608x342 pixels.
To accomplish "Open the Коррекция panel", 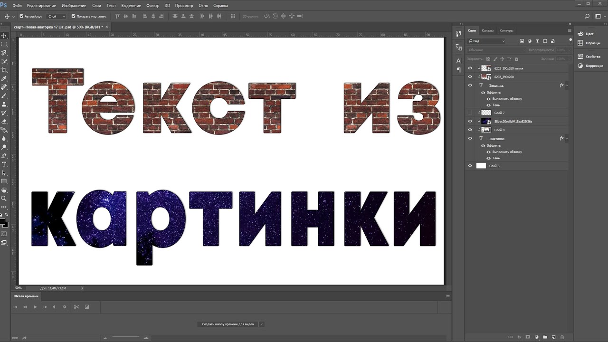I will tap(590, 66).
